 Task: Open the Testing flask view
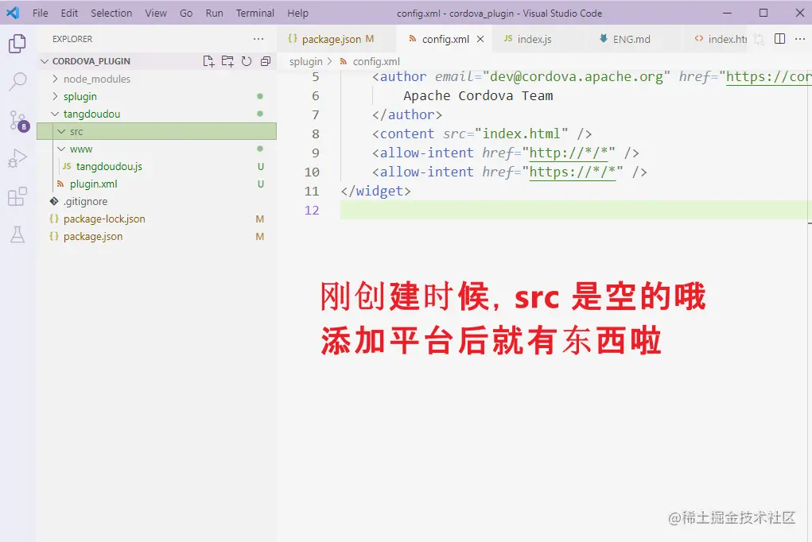17,234
